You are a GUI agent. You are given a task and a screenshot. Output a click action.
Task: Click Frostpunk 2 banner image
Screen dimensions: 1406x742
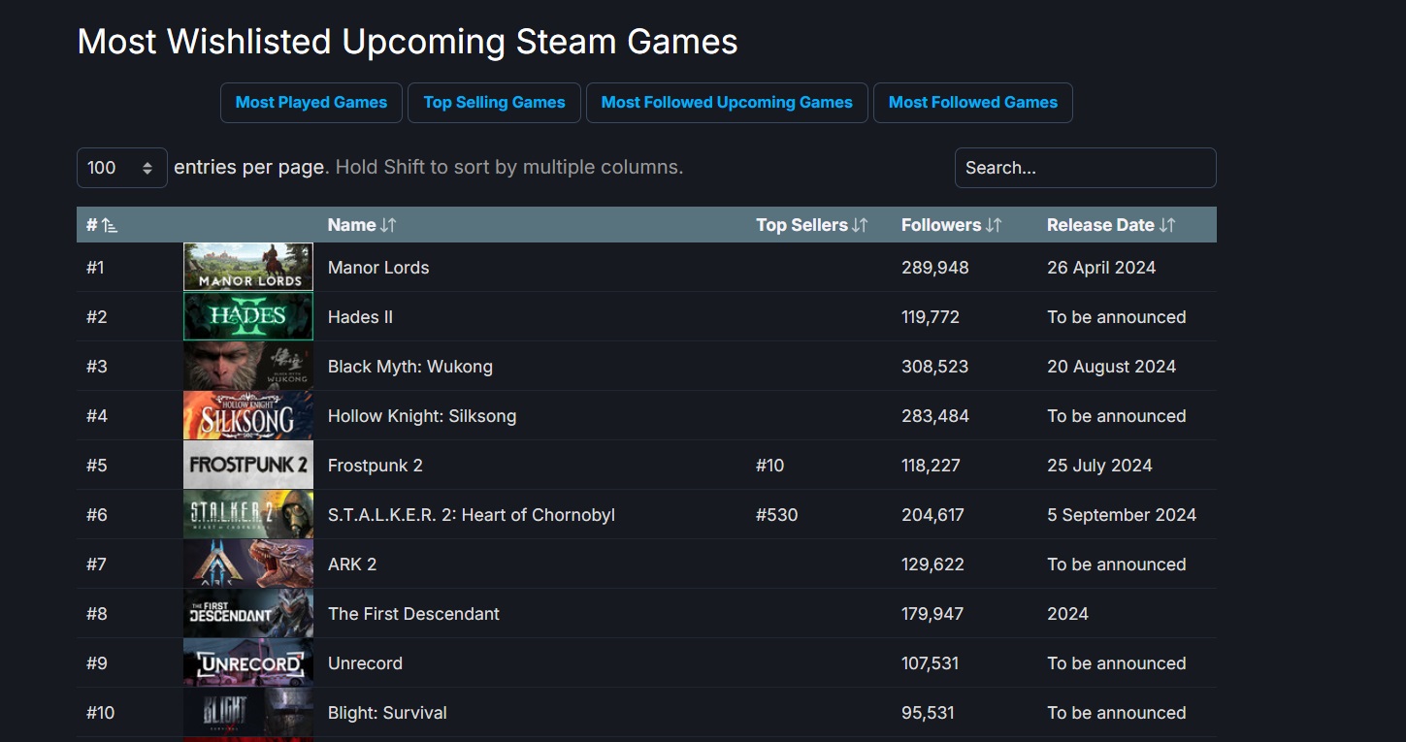(248, 465)
